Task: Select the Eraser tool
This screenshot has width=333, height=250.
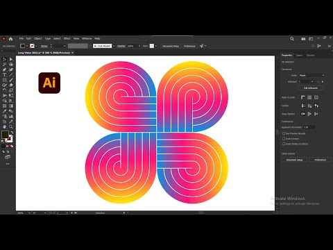Action: pos(11,85)
